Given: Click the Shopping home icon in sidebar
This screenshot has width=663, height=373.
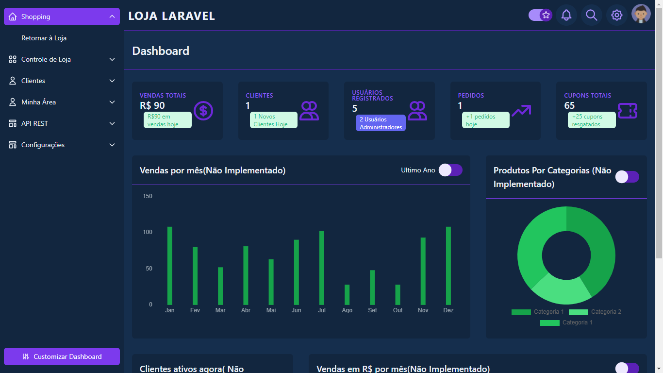Looking at the screenshot, I should pyautogui.click(x=13, y=17).
